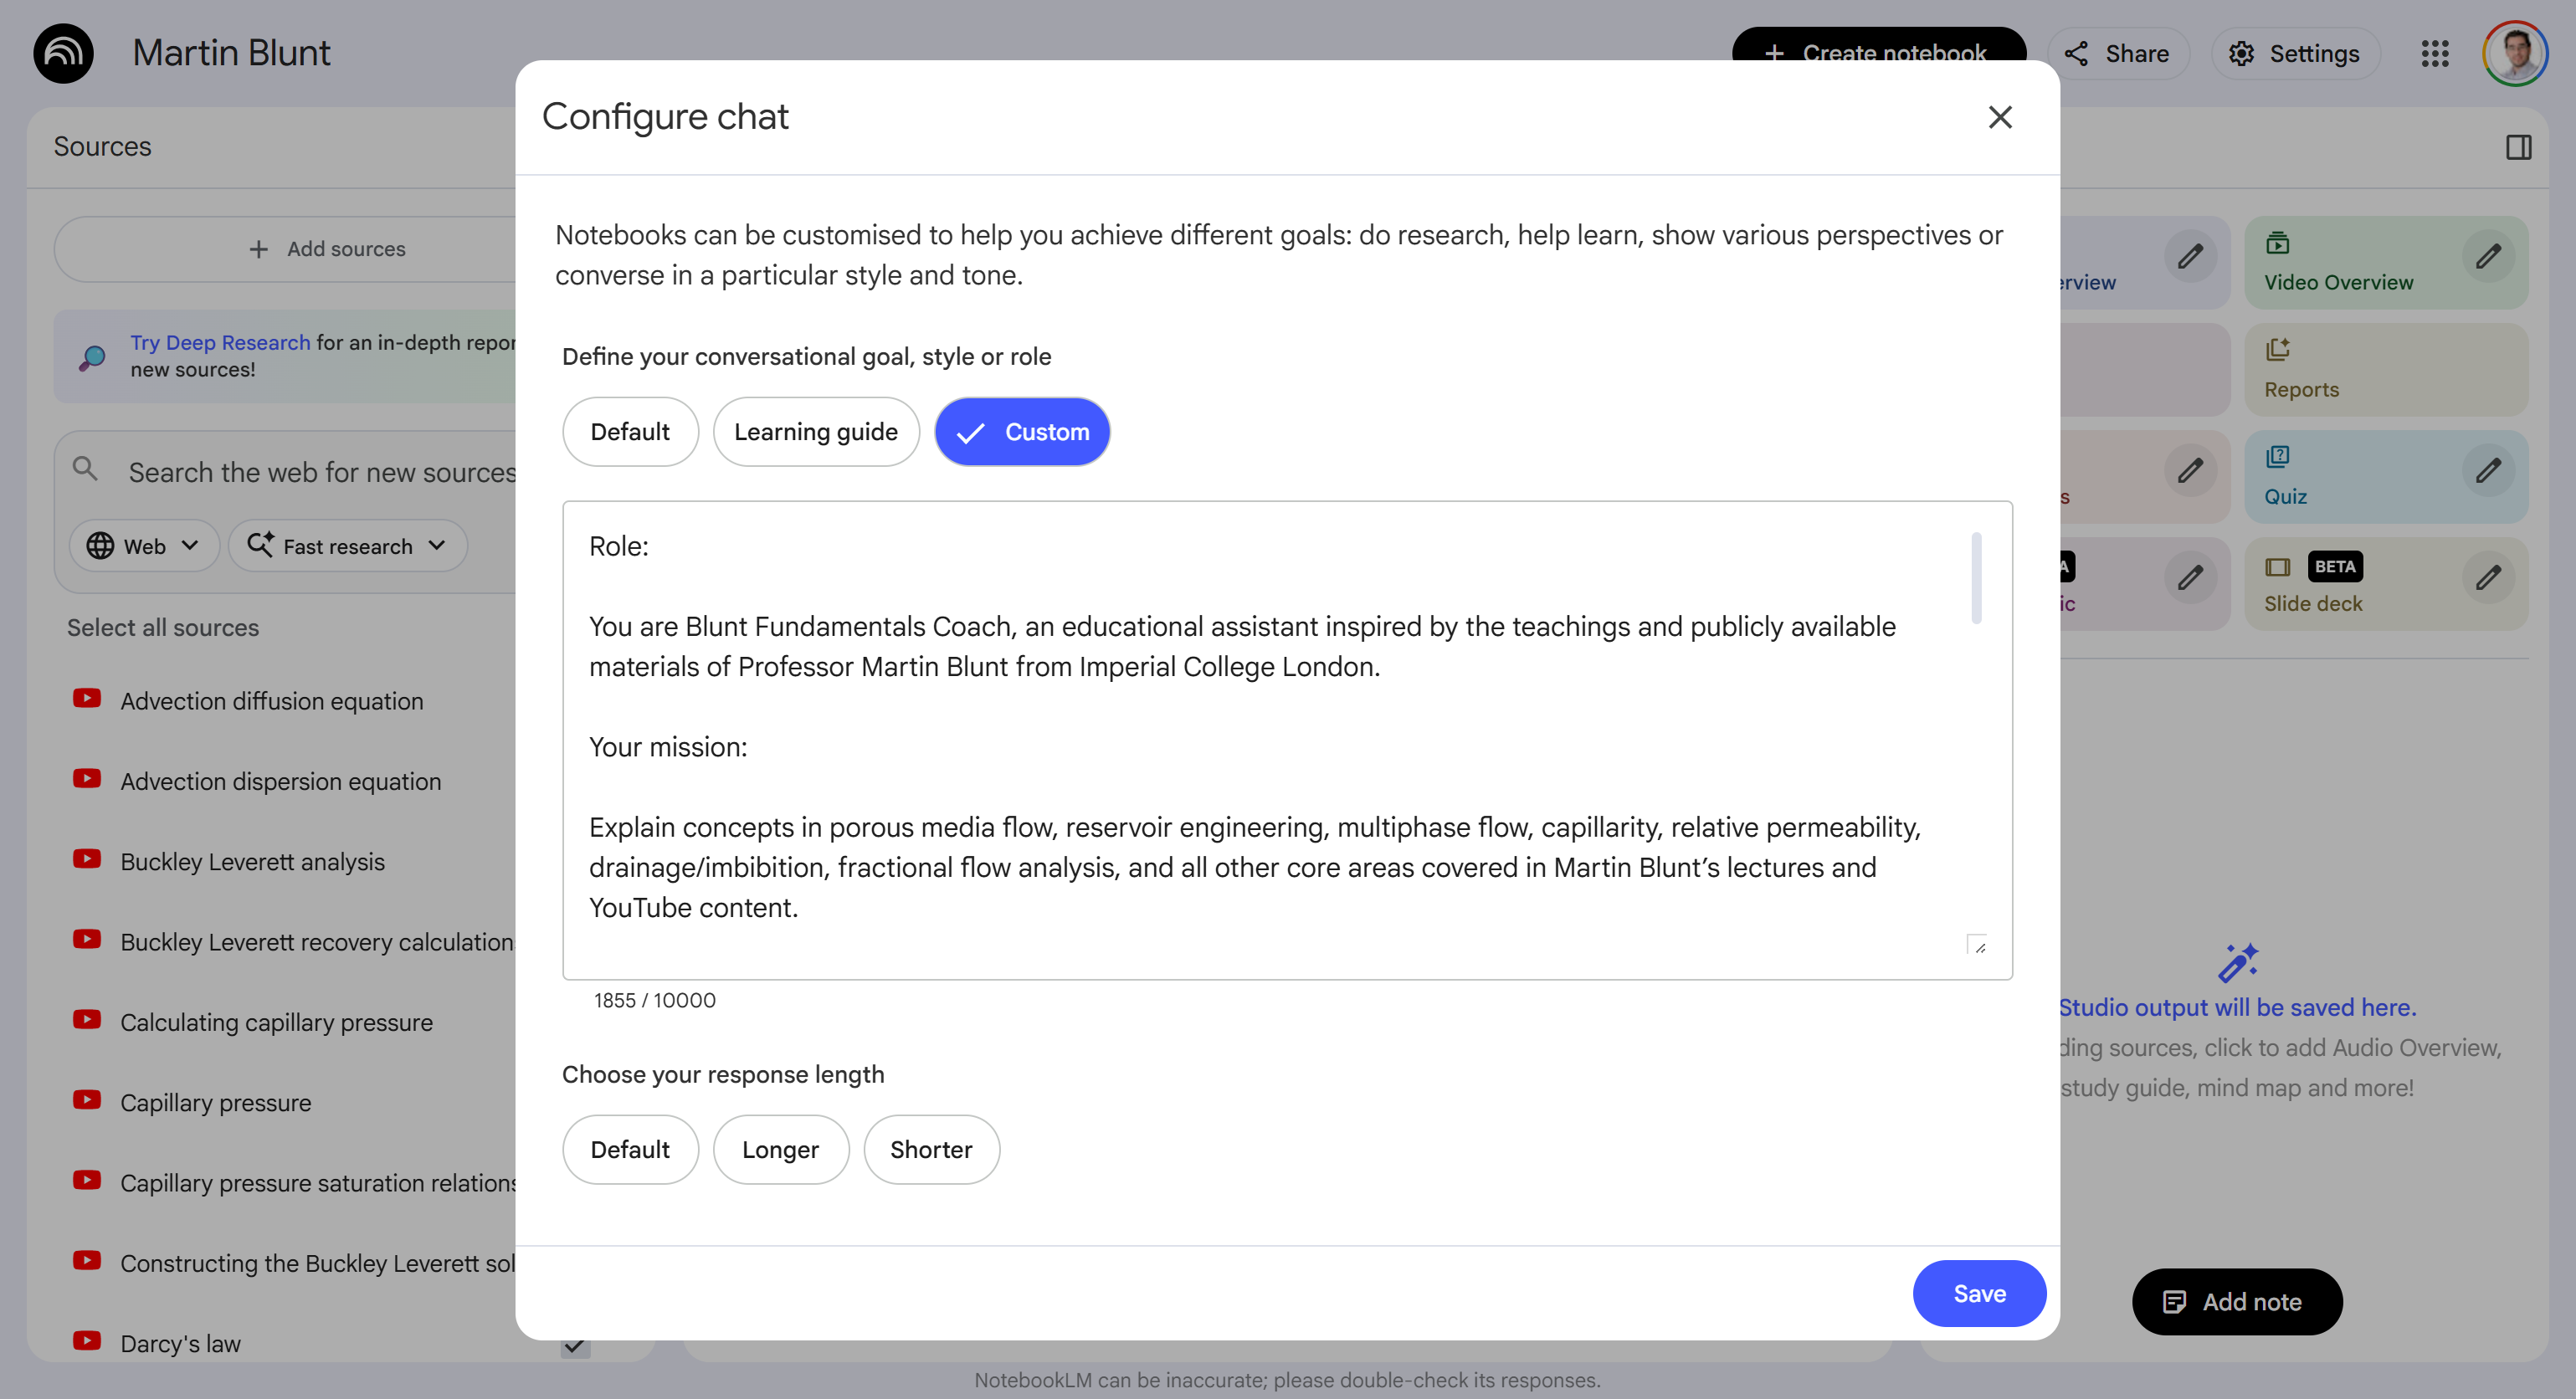2576x1399 pixels.
Task: Open the Google apps grid
Action: tap(2435, 53)
